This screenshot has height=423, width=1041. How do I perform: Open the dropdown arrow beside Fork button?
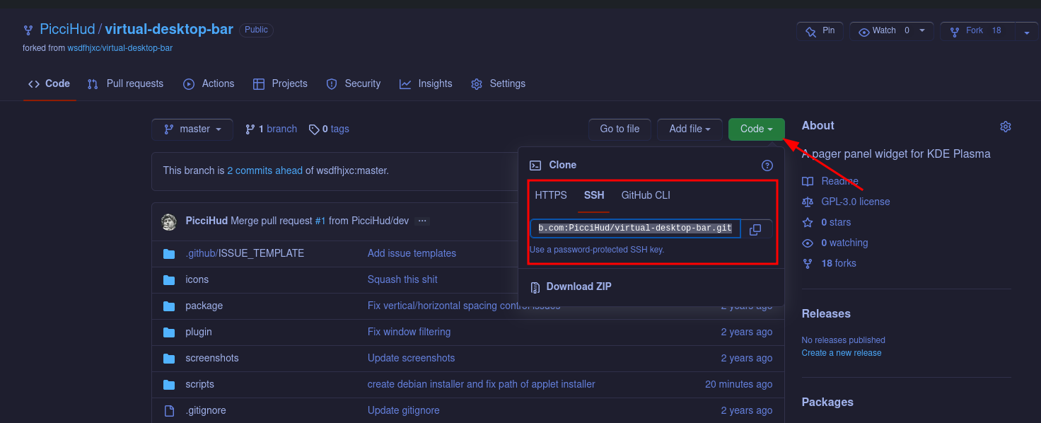click(x=1027, y=31)
